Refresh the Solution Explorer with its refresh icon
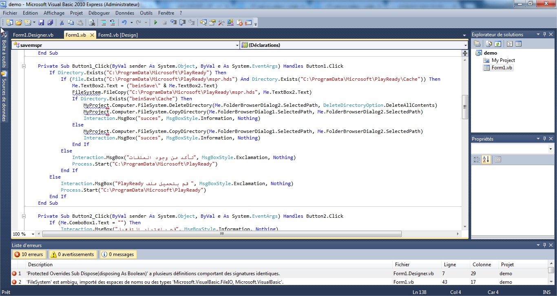 [498, 44]
